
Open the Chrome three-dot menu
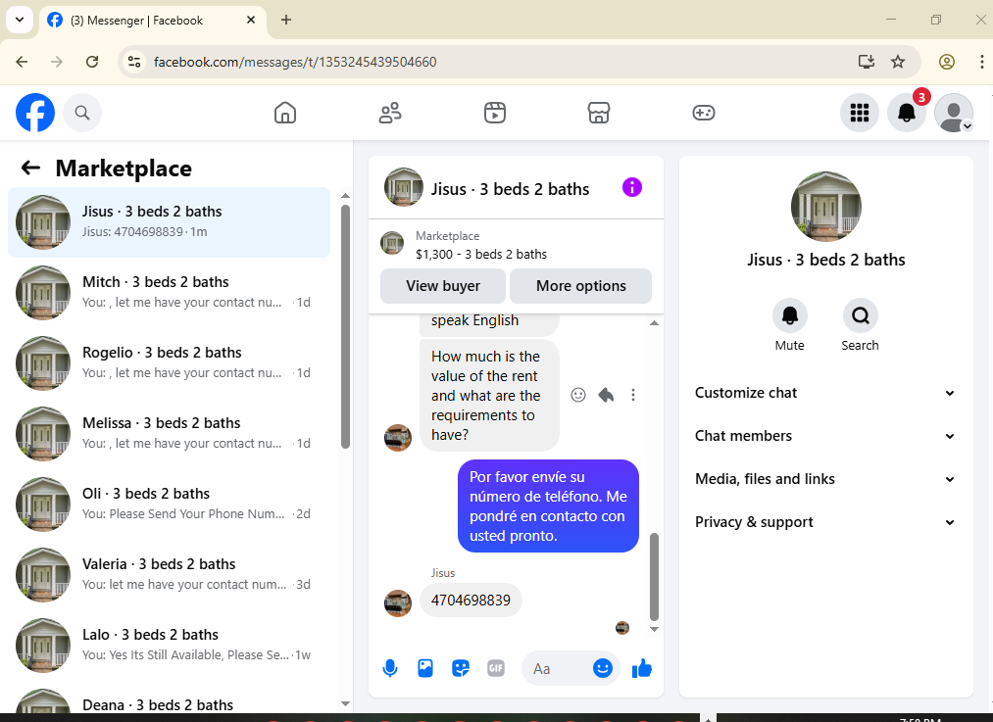coord(981,62)
